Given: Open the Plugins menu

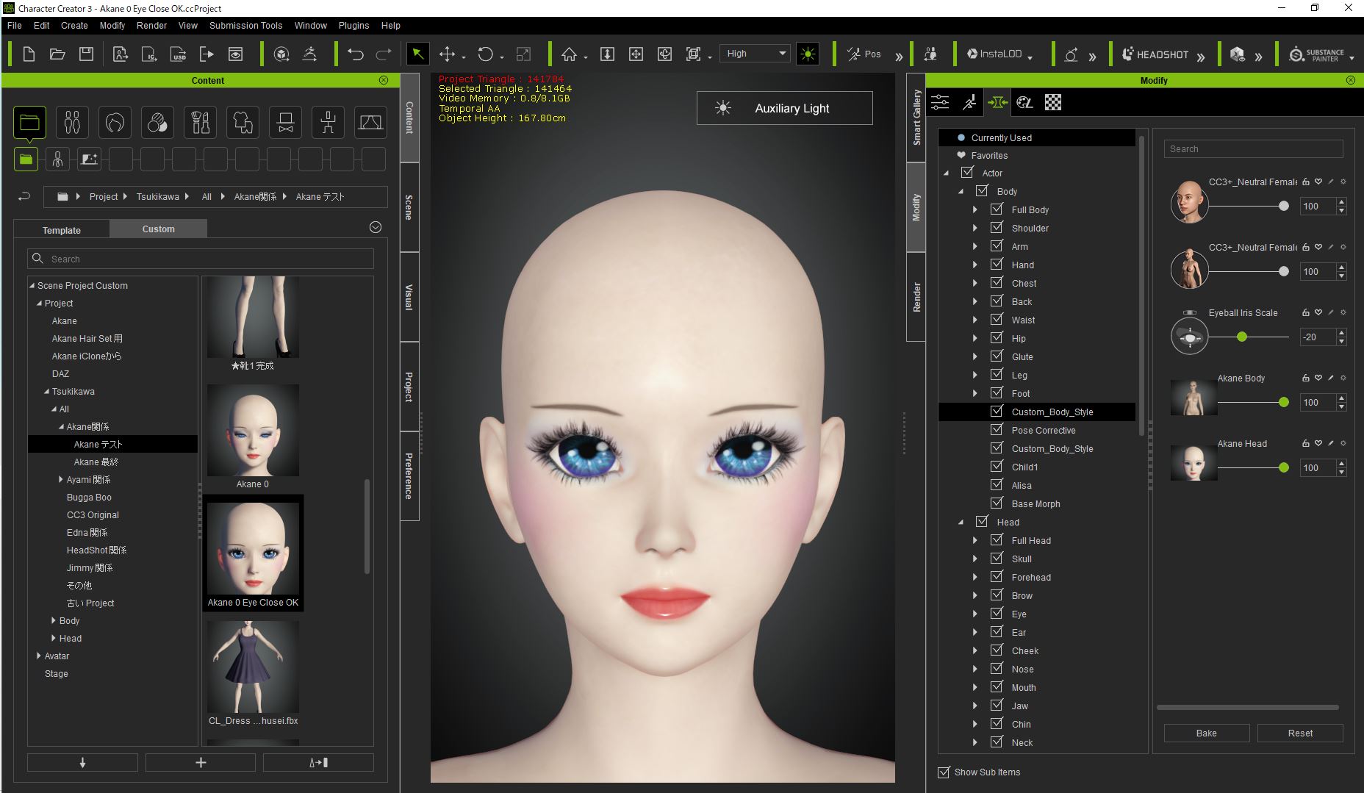Looking at the screenshot, I should pyautogui.click(x=353, y=25).
